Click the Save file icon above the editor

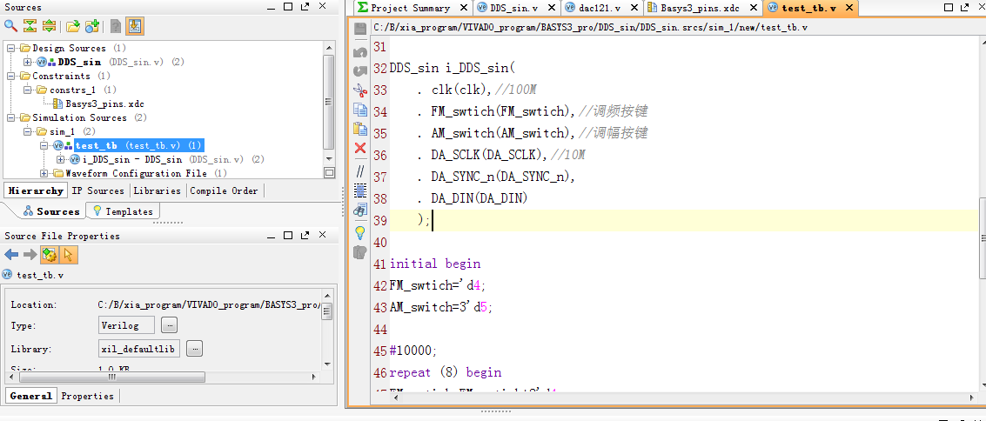360,29
